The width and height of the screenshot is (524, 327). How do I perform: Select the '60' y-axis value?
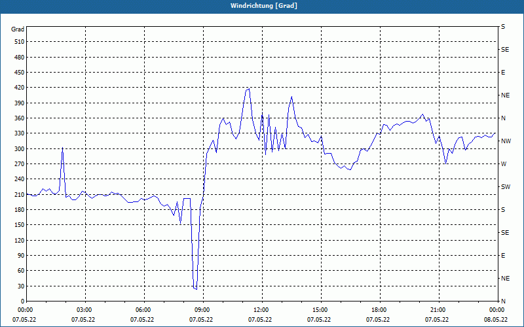[21, 271]
